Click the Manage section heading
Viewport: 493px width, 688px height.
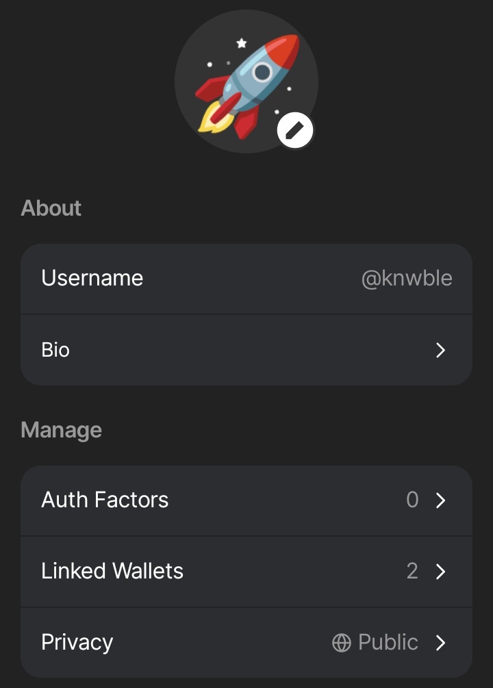pos(62,430)
